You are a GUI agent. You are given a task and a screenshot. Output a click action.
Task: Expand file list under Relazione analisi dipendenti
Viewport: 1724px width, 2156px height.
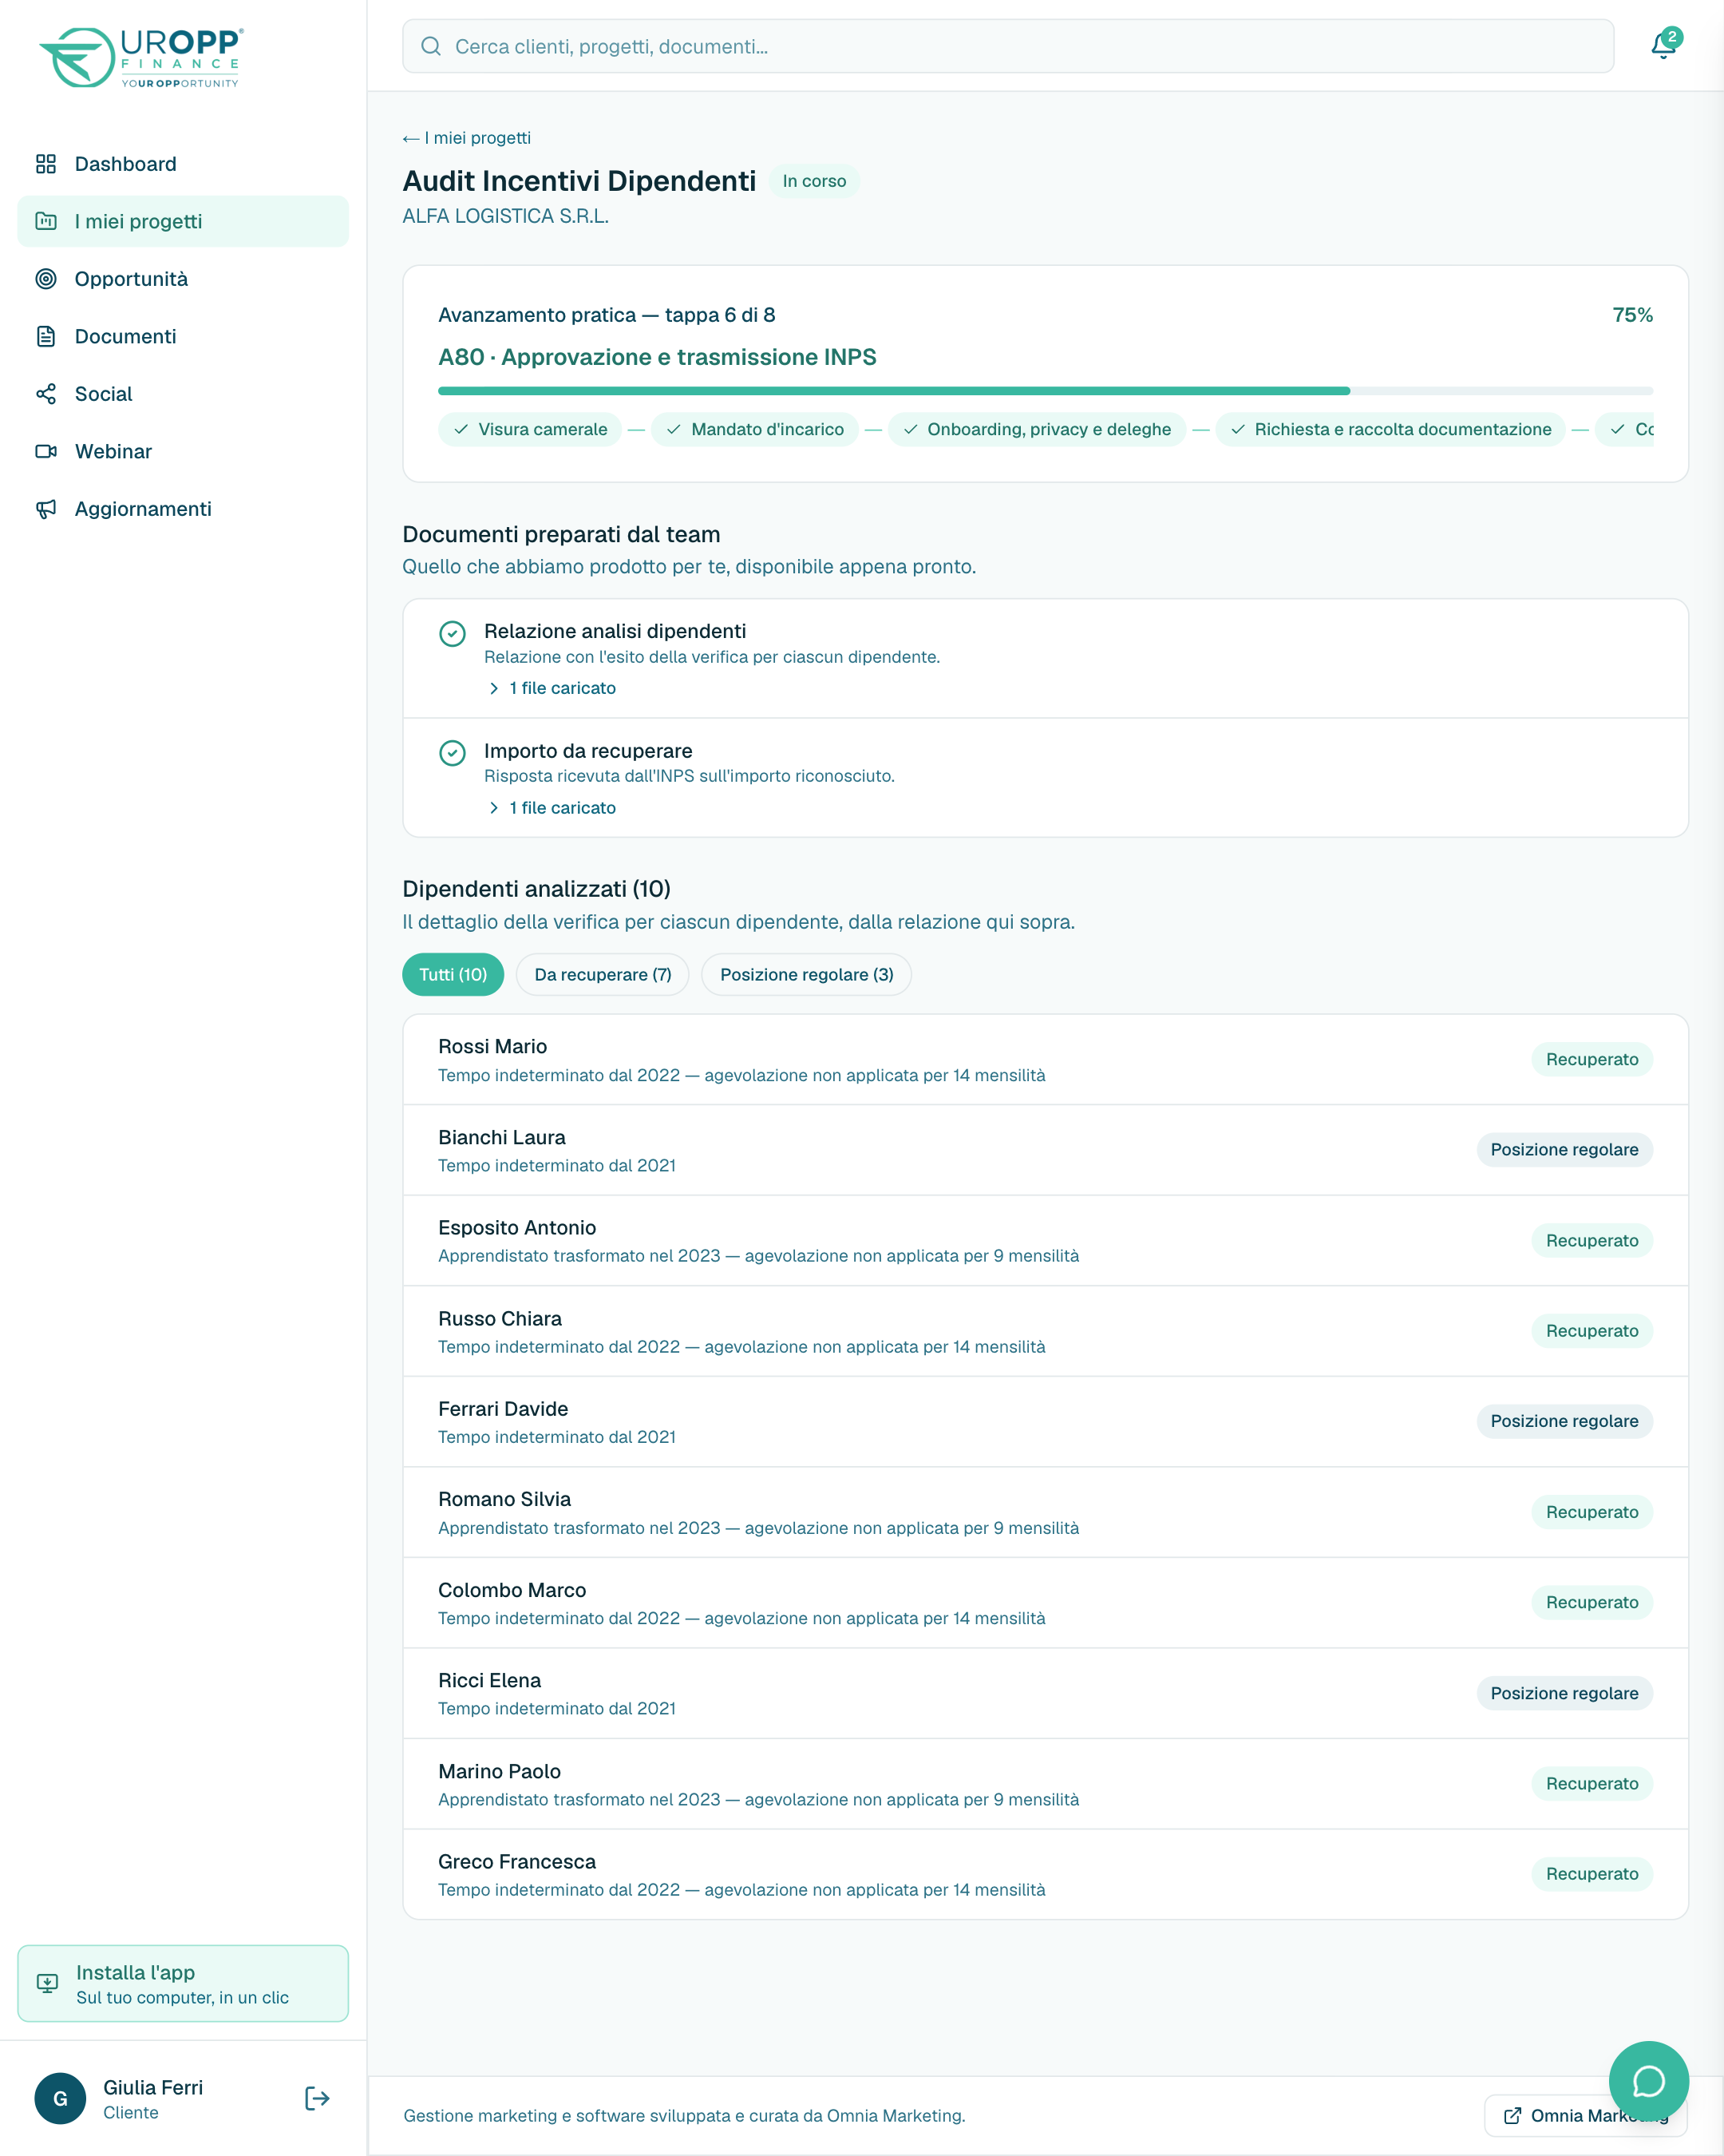tap(551, 688)
